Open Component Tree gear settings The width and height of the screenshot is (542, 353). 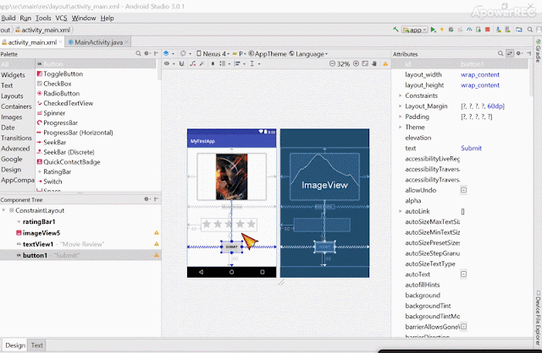(x=147, y=199)
